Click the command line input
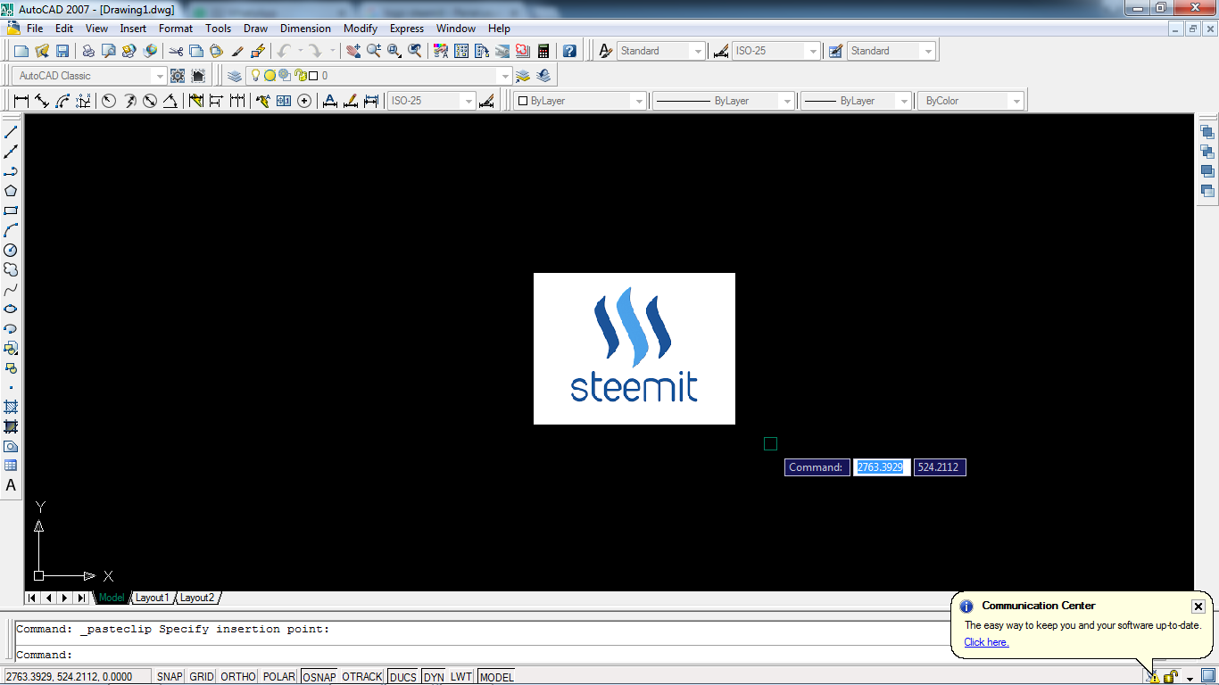The width and height of the screenshot is (1219, 685). click(482, 655)
